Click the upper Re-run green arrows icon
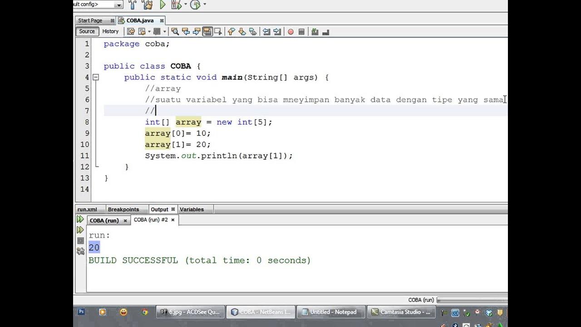Viewport: 581px width, 327px height. (x=80, y=219)
